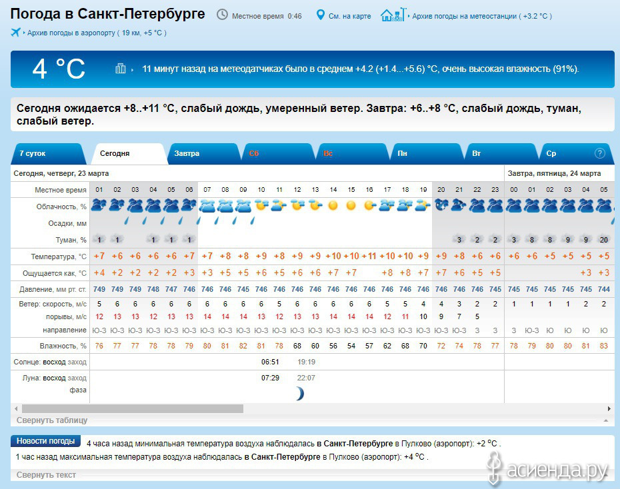Viewport: 620px width, 489px height.
Task: Click the weather station house icon
Action: click(x=393, y=15)
